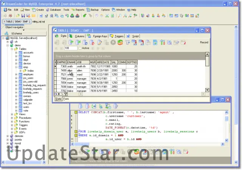The height and width of the screenshot is (170, 242).
Task: Collapse the emp table node
Action: pos(16,67)
